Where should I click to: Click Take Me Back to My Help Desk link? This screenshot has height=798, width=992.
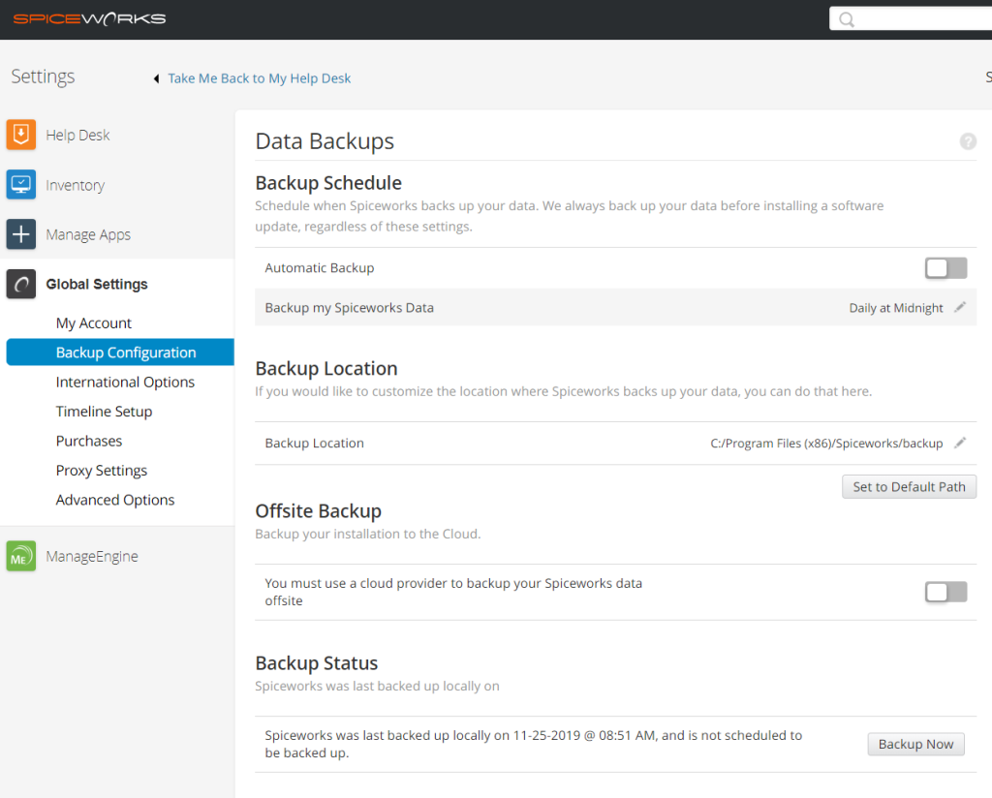[260, 78]
